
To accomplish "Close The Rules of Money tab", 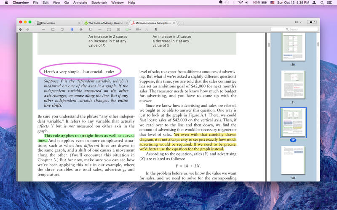I will [x=127, y=23].
